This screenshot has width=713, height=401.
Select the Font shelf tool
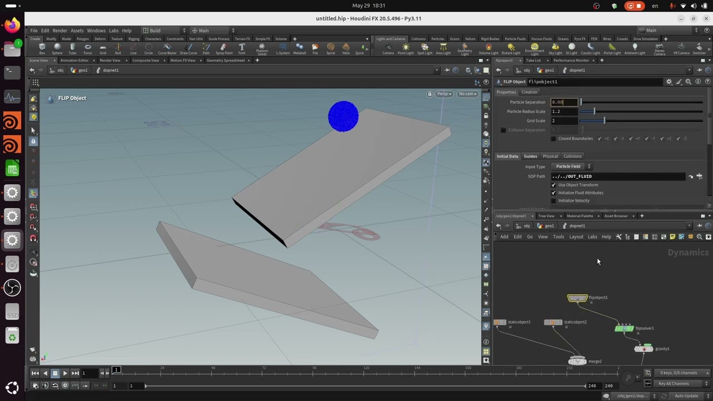pyautogui.click(x=242, y=48)
